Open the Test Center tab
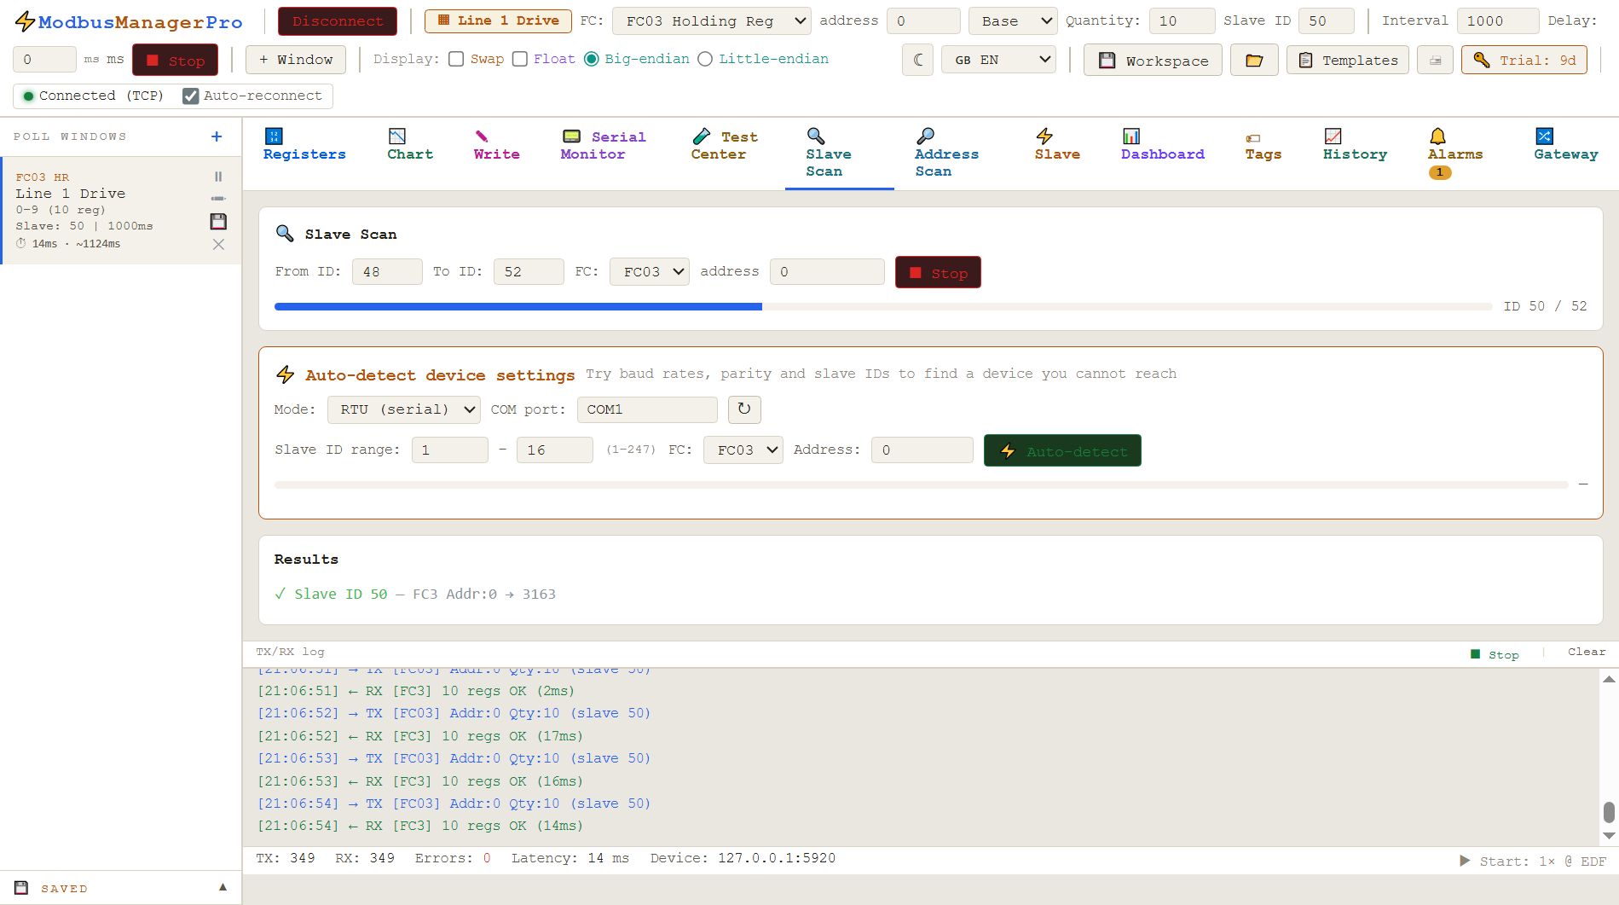 (x=724, y=145)
